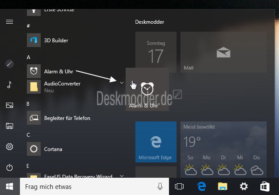
Task: Launch Edge from the taskbar
Action: (x=201, y=186)
